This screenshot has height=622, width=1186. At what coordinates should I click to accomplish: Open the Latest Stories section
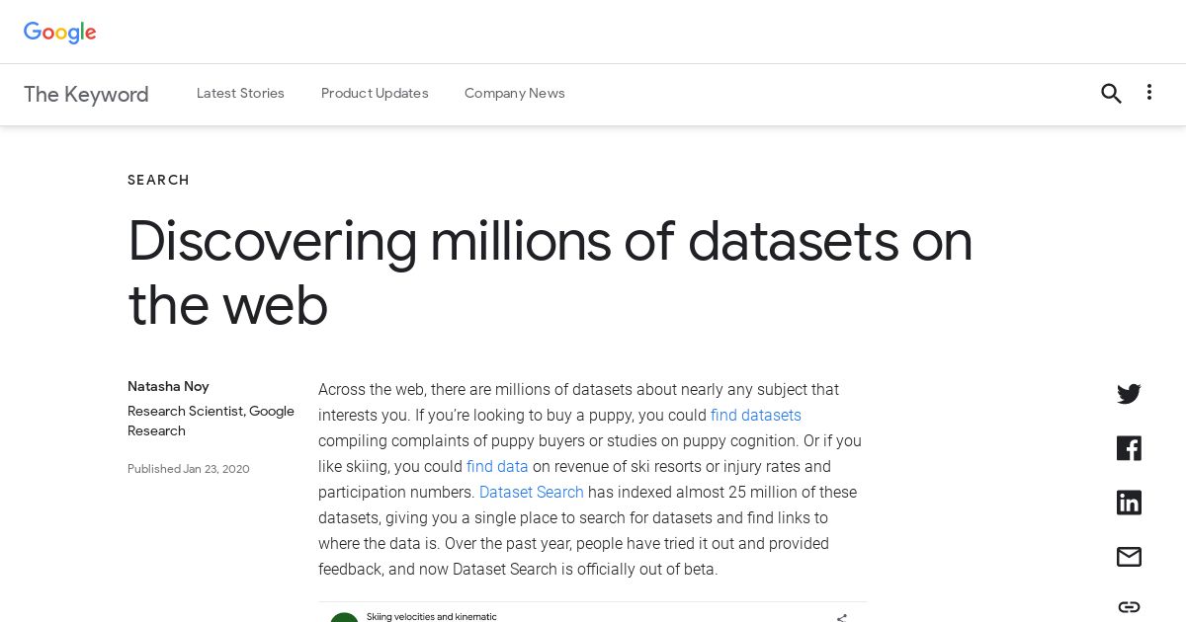pyautogui.click(x=240, y=94)
